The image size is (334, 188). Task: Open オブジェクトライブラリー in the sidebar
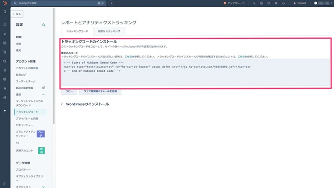[29, 178]
